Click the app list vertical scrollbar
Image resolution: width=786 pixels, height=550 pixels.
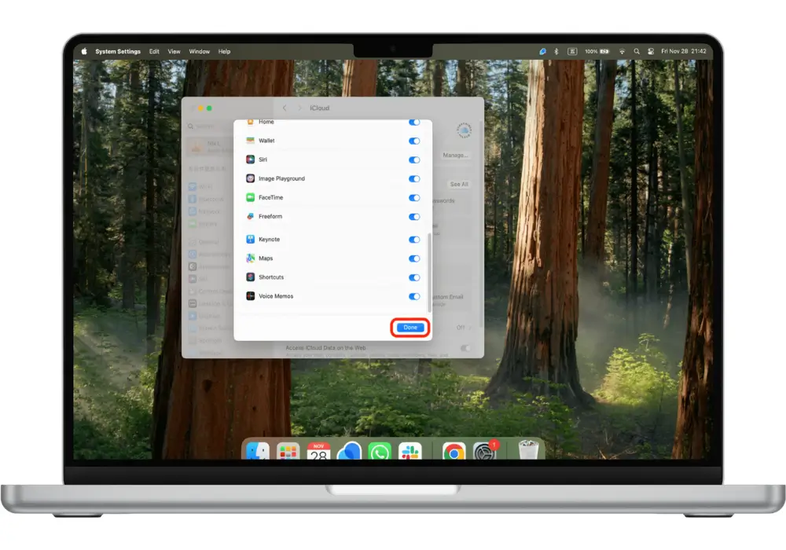coord(428,267)
